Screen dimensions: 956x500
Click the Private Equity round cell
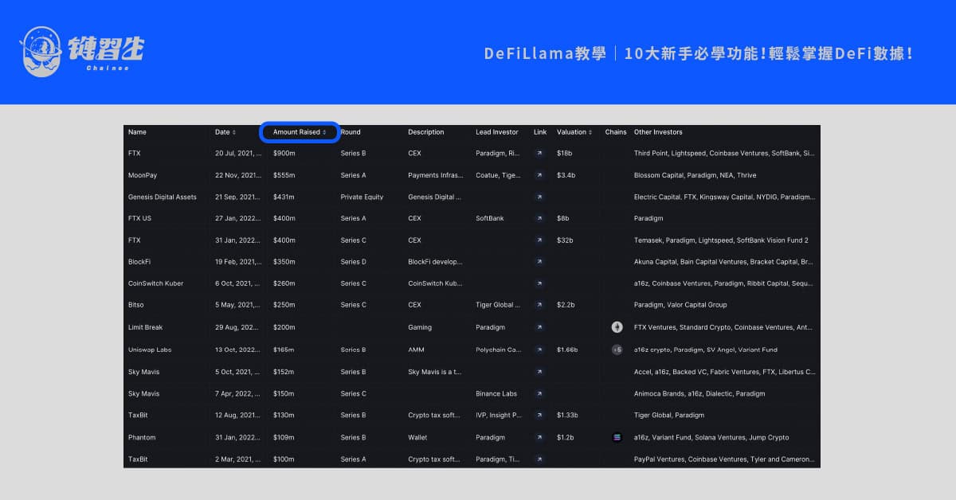tap(362, 197)
